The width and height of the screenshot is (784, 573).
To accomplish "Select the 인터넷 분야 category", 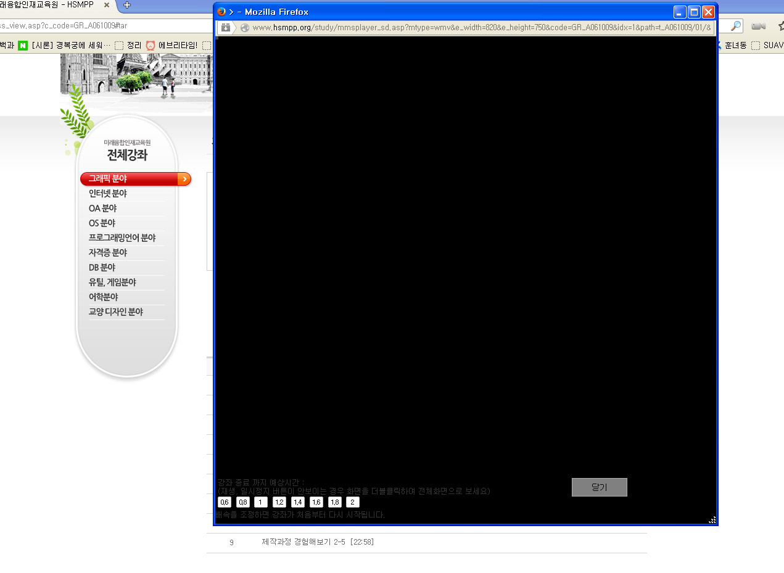I will point(108,194).
